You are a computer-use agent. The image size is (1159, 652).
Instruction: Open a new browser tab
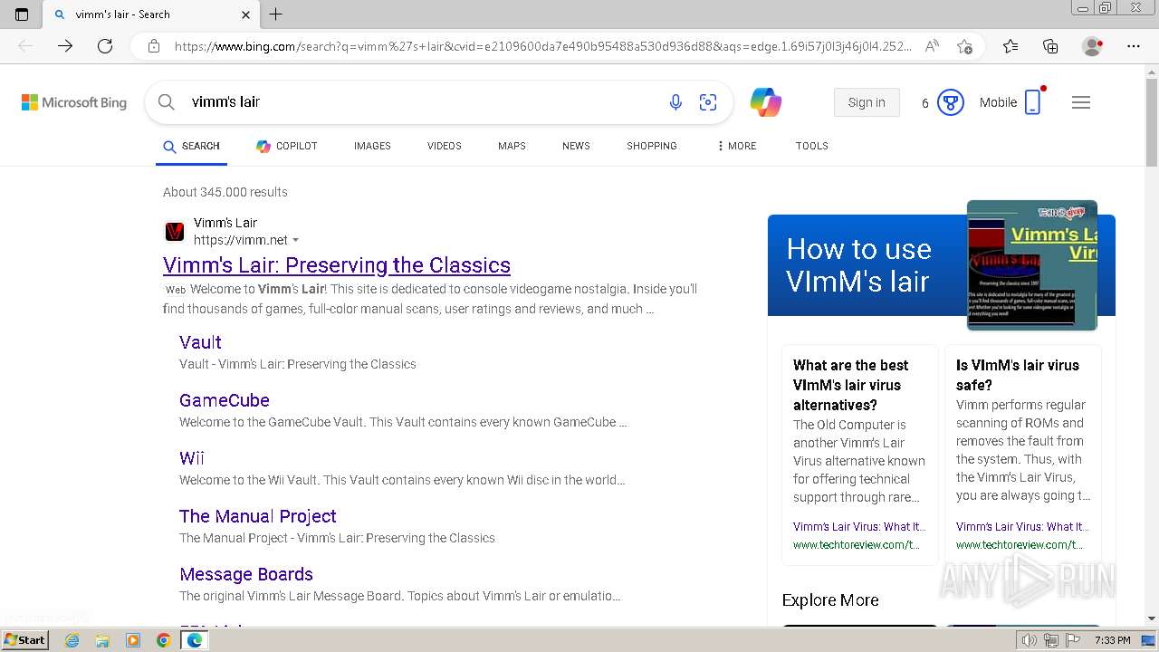pos(276,14)
